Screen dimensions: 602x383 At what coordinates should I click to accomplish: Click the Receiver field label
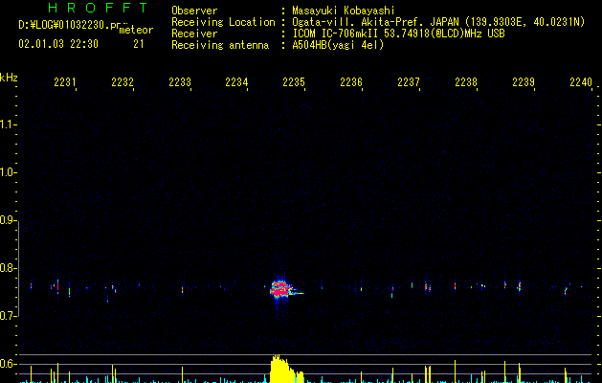(194, 34)
